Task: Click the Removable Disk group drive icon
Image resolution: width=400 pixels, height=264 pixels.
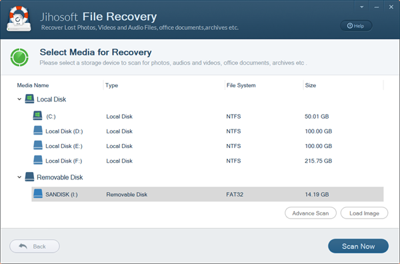Action: (29, 177)
